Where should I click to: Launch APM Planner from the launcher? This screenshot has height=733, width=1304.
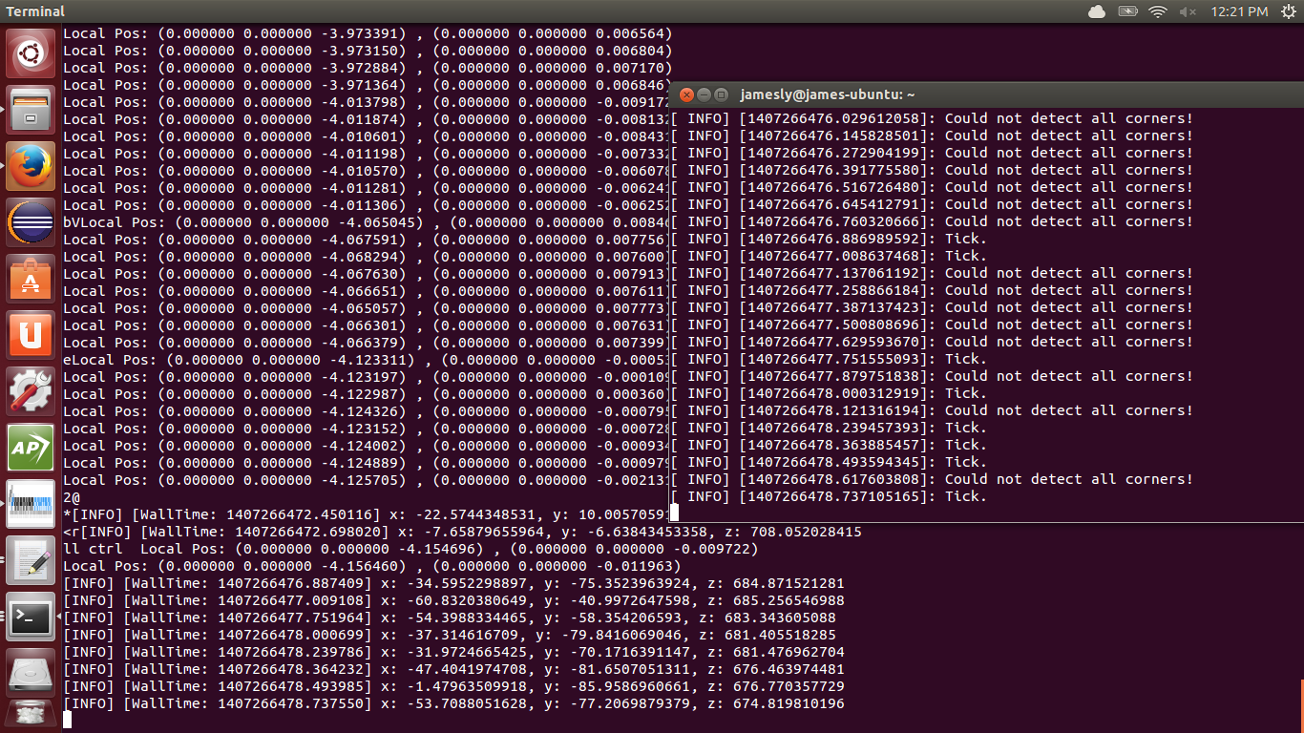point(31,448)
